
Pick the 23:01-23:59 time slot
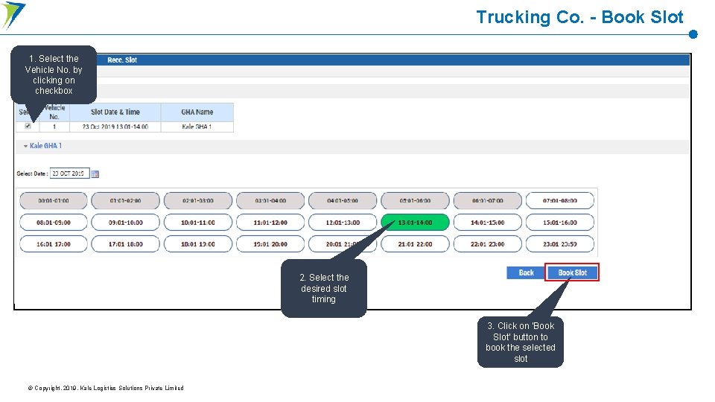click(x=560, y=244)
